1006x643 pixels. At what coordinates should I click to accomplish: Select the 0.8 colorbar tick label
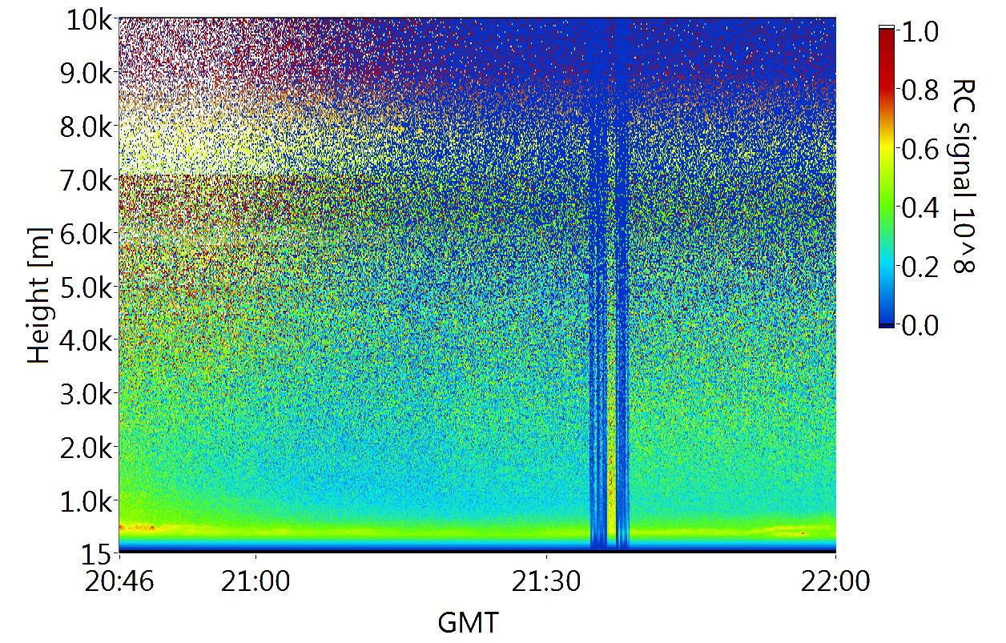pos(919,90)
